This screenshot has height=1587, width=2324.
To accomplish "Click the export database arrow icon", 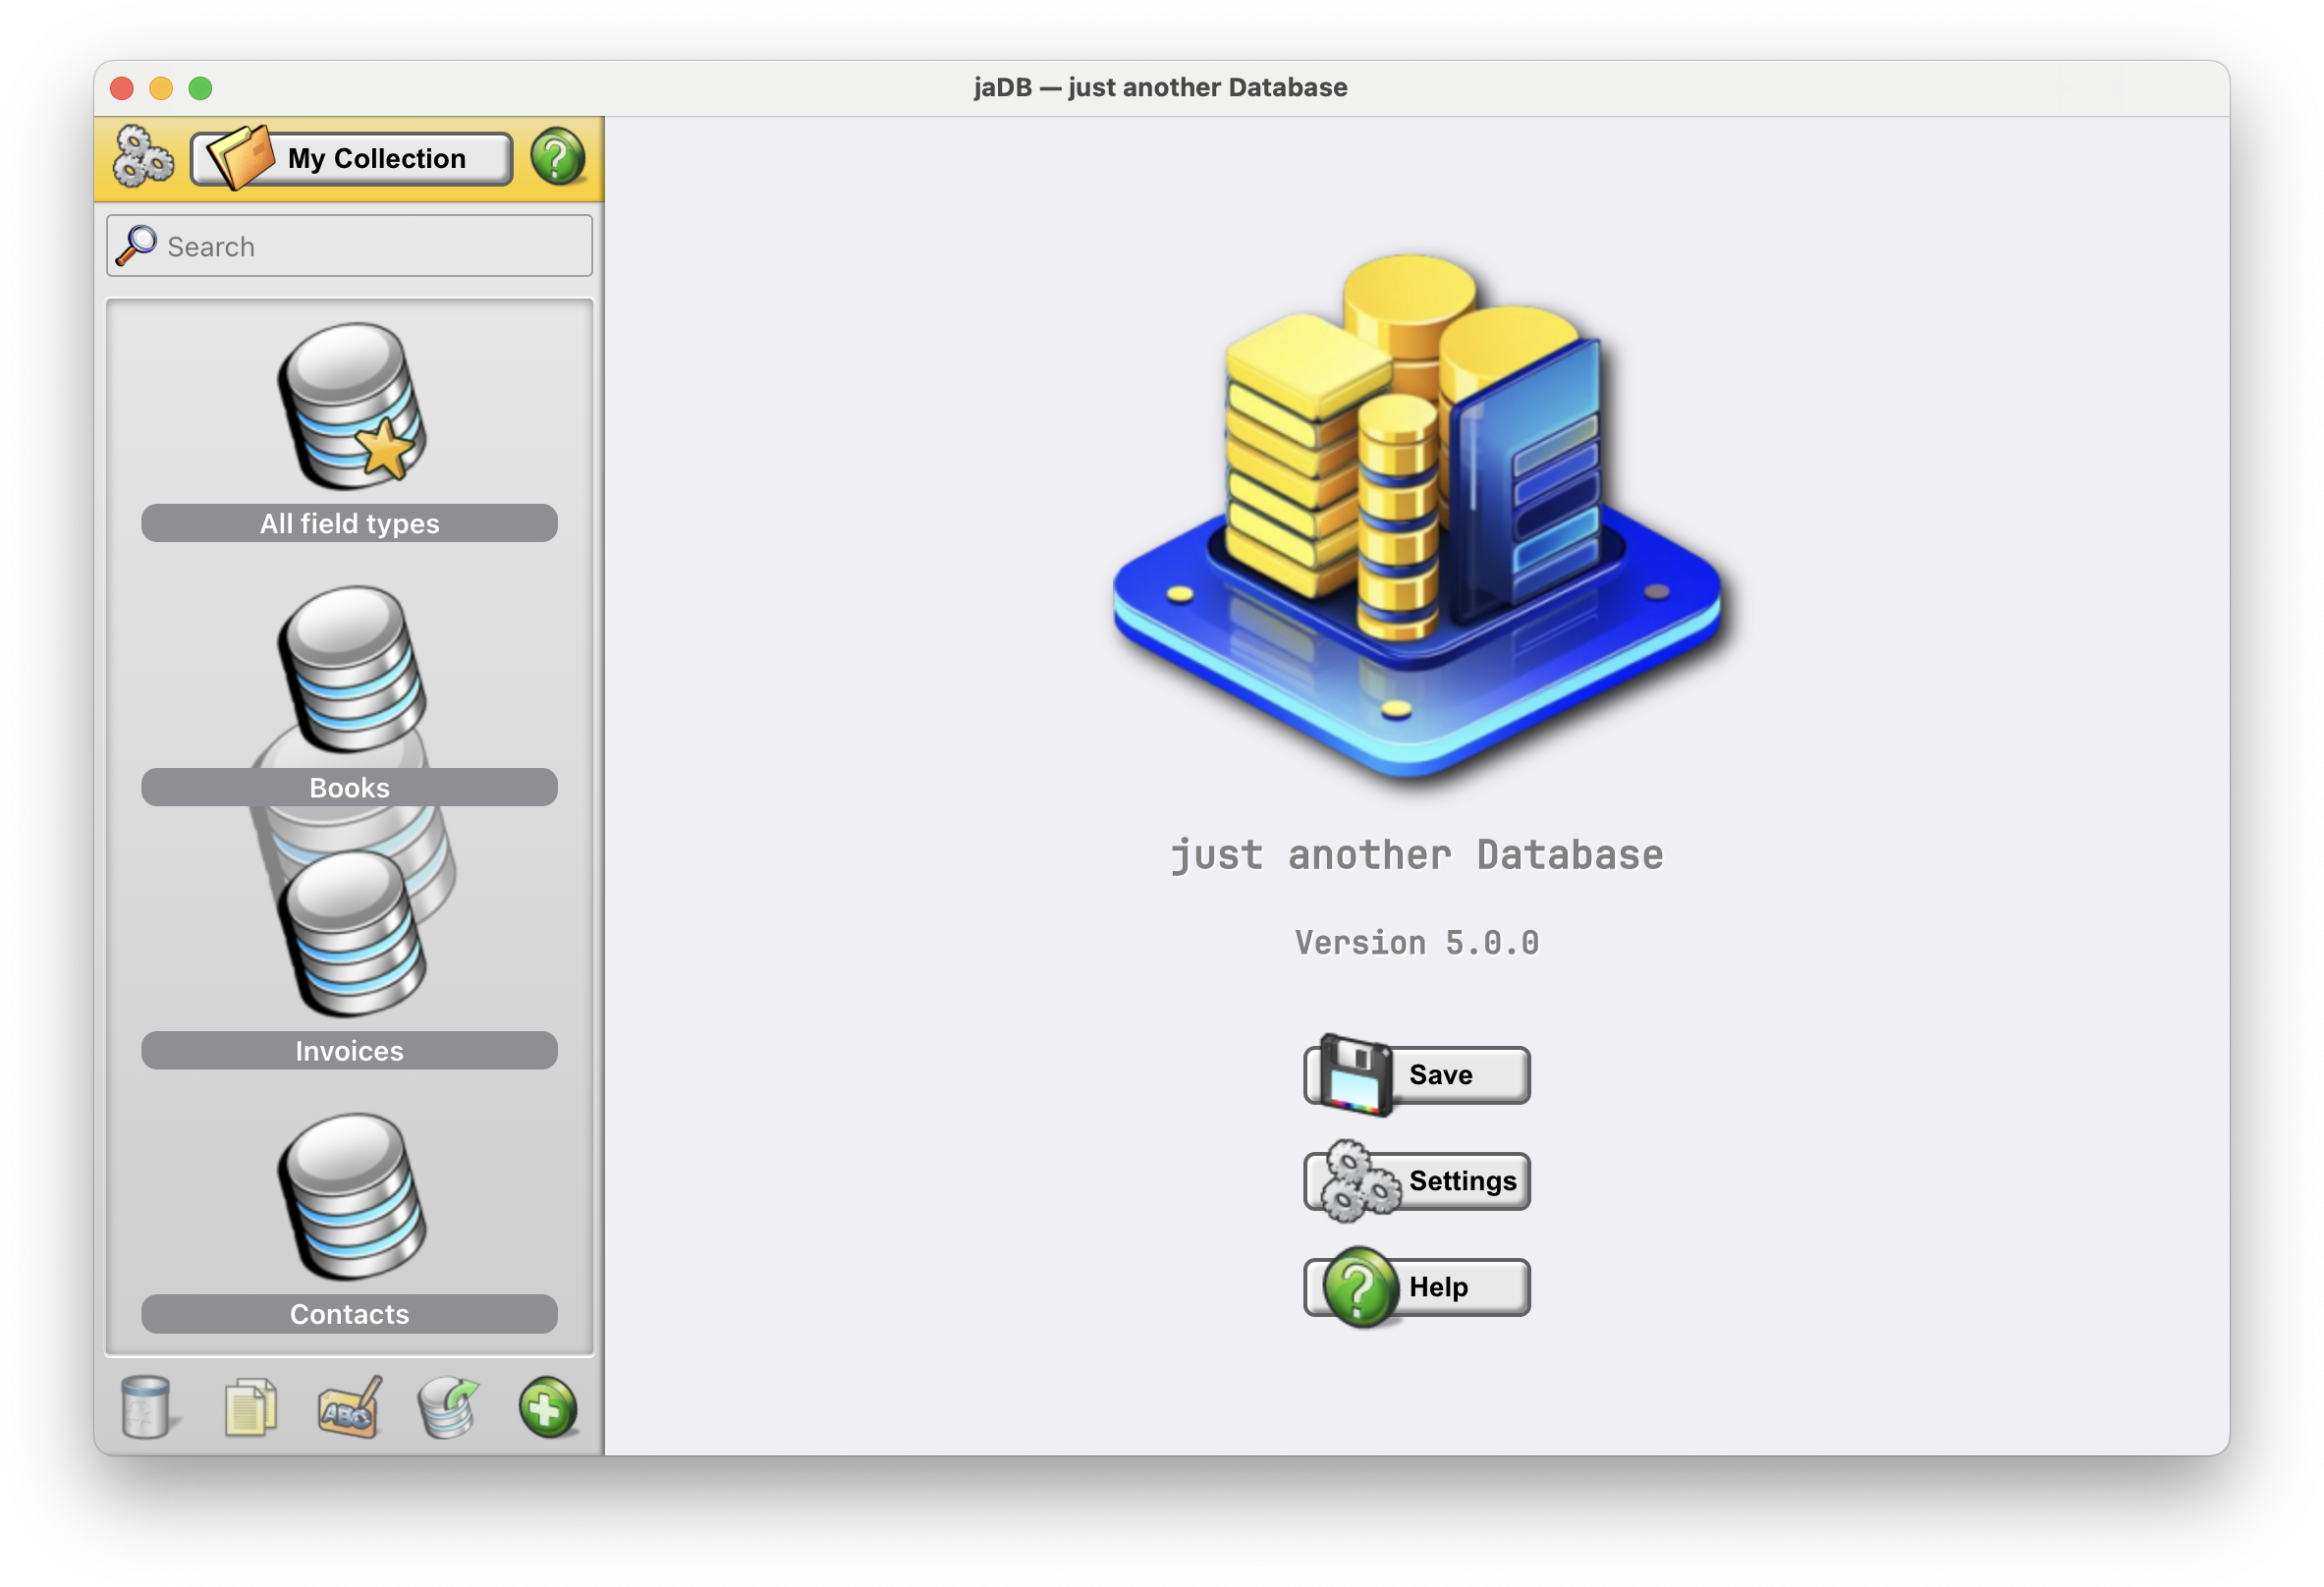I will 449,1407.
